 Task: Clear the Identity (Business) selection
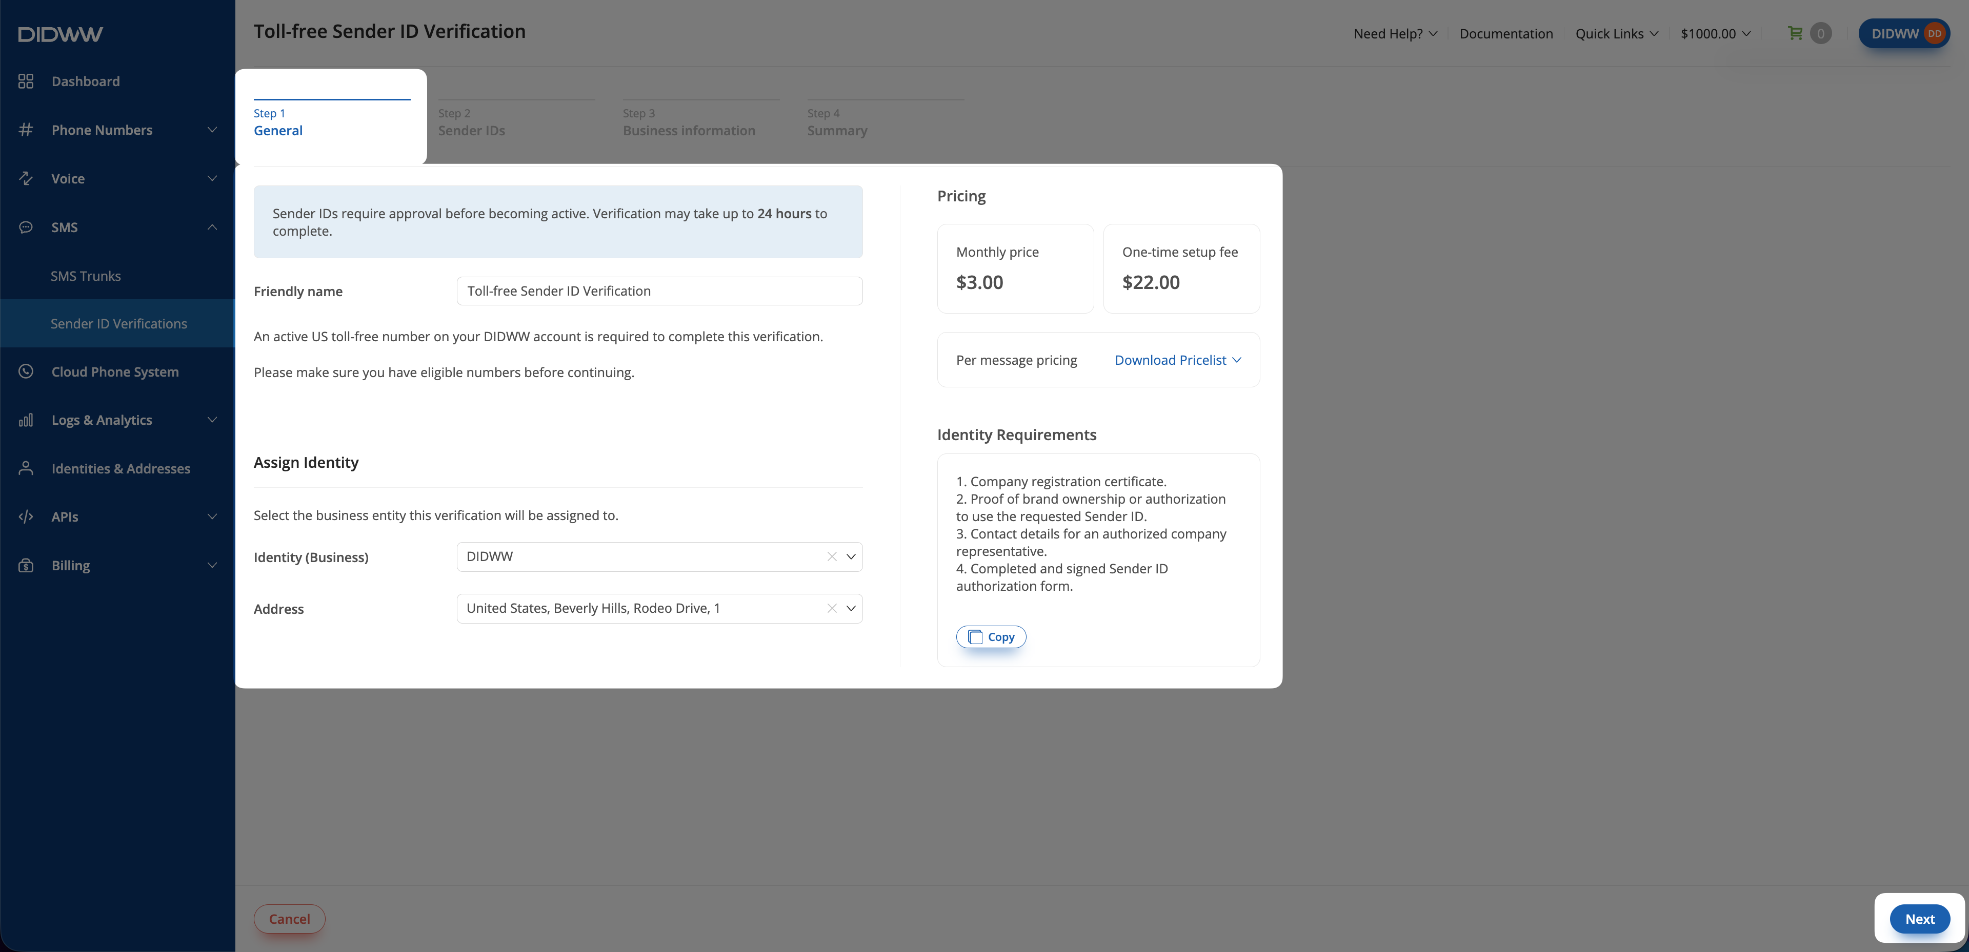click(832, 557)
